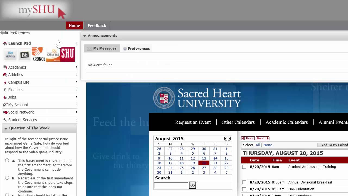
Task: Click the Sacred Heart University seal
Action: coord(164,98)
